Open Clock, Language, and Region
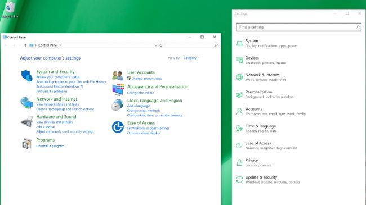This screenshot has height=205, width=366. coord(154,101)
